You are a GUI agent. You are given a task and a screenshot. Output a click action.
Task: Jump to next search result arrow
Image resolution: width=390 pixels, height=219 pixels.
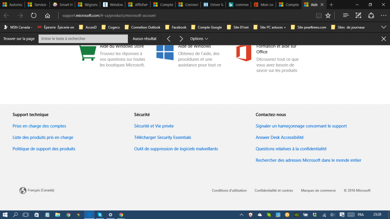coord(181,39)
